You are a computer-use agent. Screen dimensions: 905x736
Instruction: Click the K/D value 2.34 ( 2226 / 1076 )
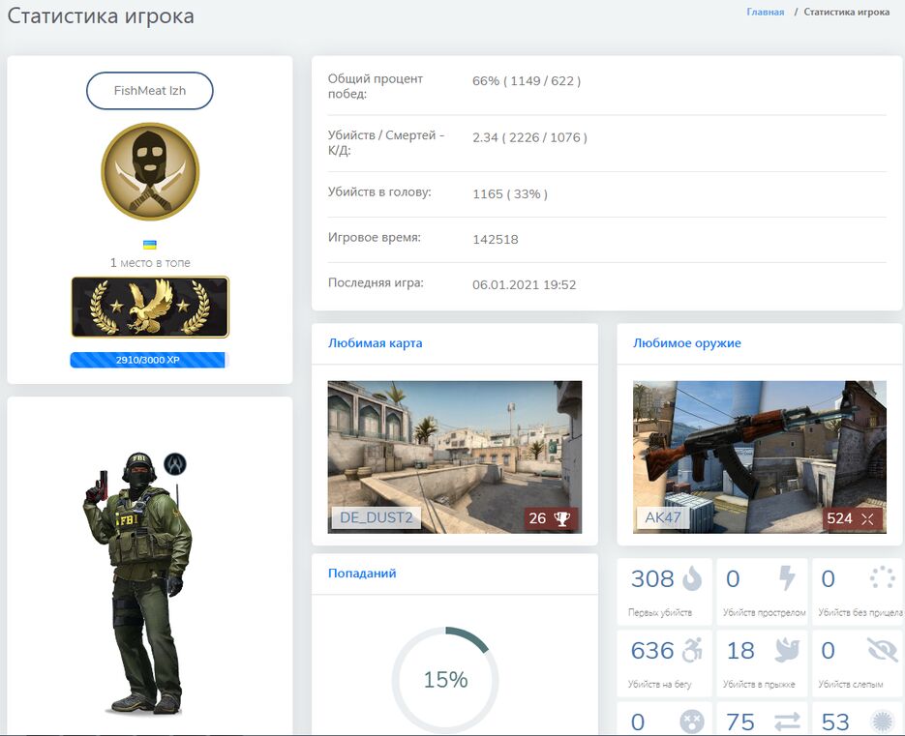point(529,137)
